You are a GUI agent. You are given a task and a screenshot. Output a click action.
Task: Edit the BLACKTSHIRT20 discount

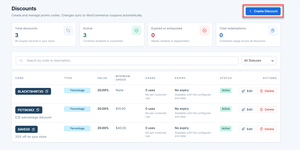pos(247,91)
